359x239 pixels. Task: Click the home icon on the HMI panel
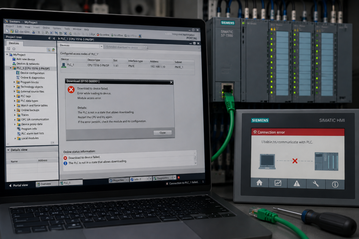click(259, 183)
